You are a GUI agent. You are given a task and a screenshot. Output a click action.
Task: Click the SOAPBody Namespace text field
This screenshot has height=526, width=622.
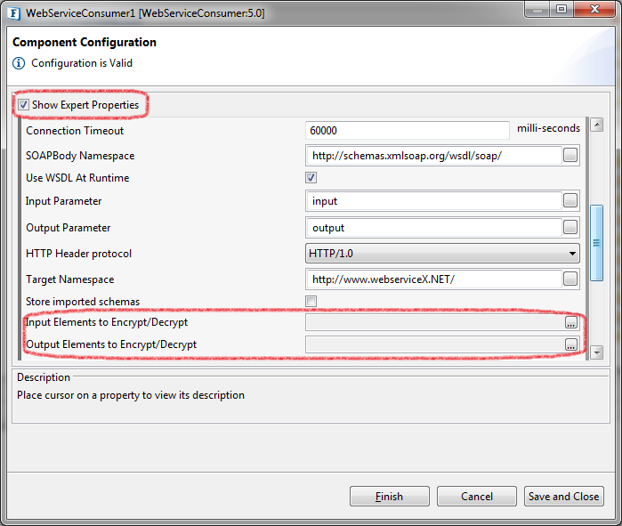434,156
